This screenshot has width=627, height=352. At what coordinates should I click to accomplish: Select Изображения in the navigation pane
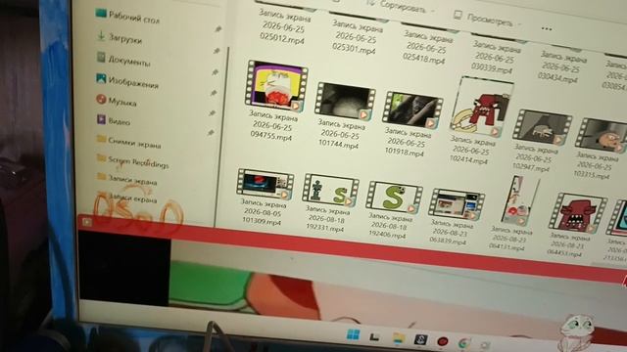point(127,82)
